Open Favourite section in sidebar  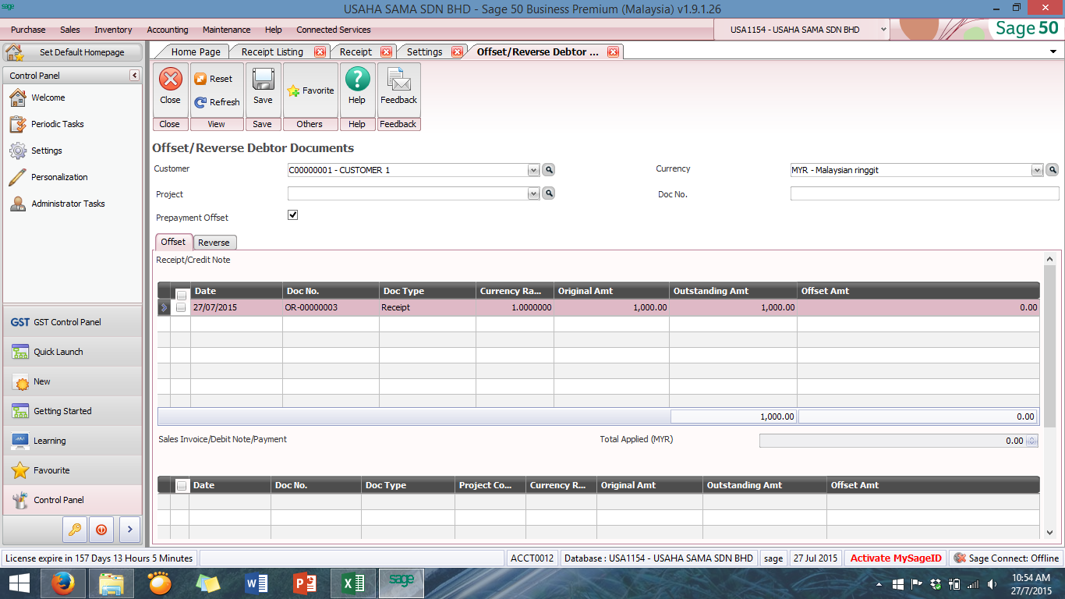coord(73,470)
